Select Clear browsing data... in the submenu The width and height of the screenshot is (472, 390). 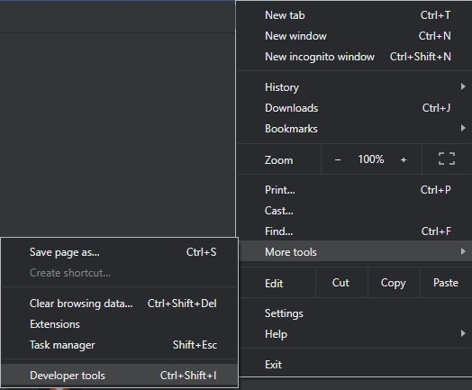[x=120, y=304]
